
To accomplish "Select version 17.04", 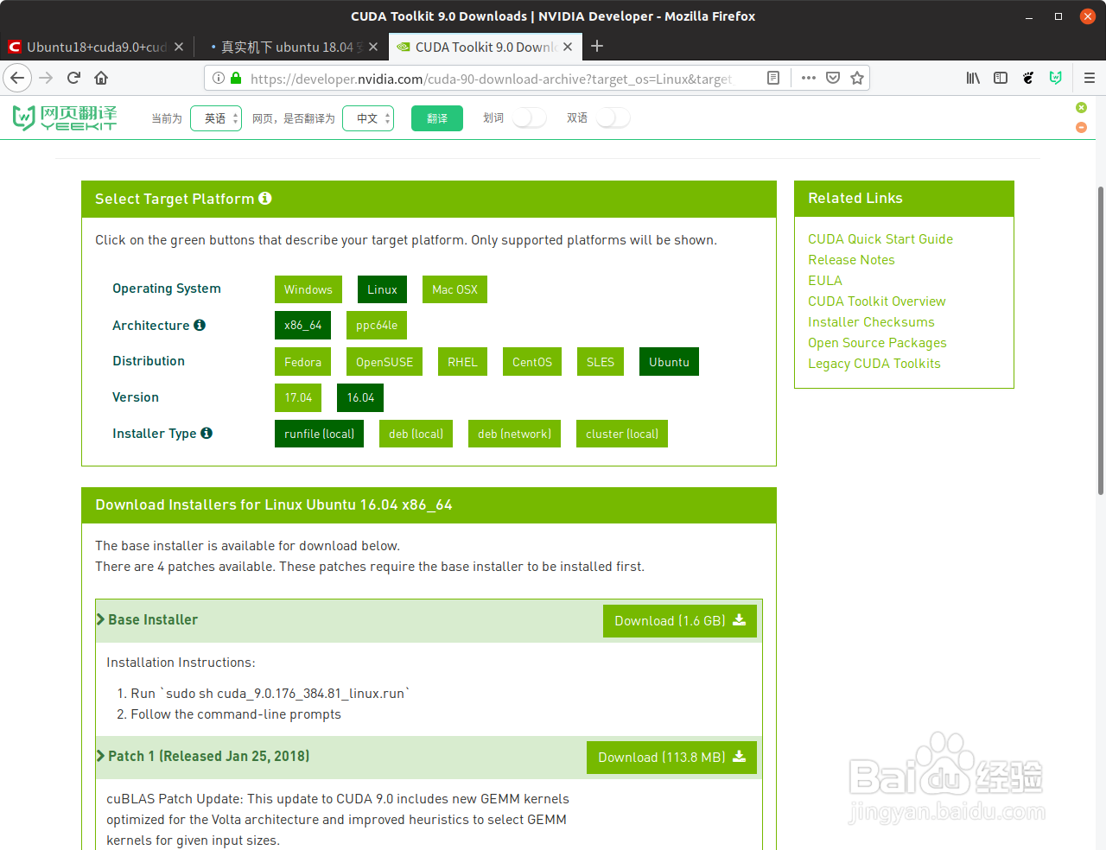I will click(x=298, y=397).
